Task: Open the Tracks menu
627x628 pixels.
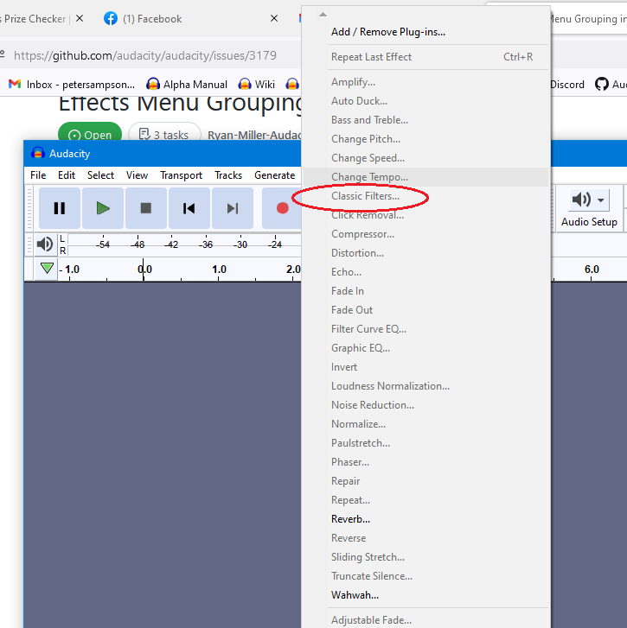Action: [x=228, y=175]
